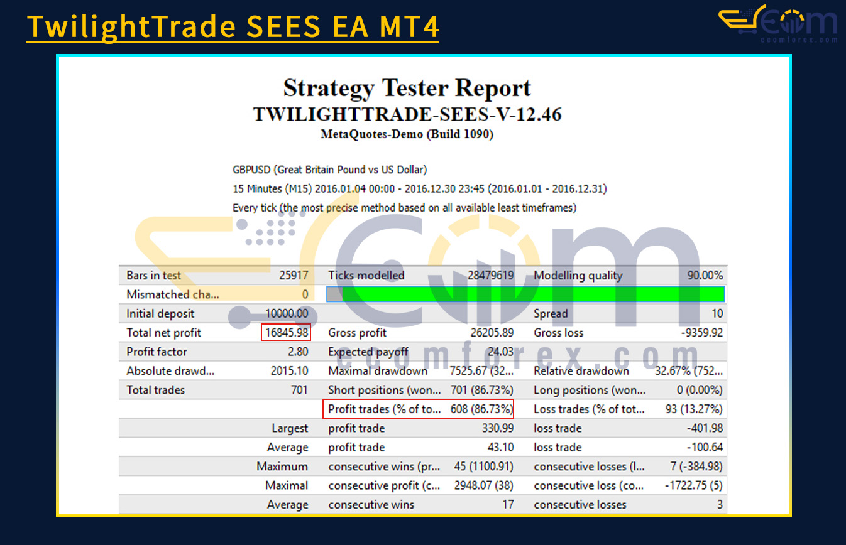Click Gross profit value 26205.89
Screen dimensions: 846x545
(492, 333)
